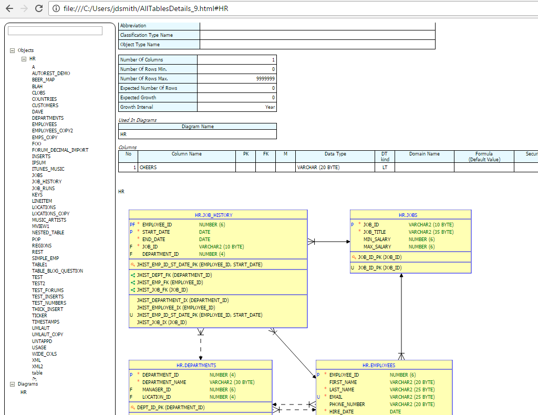Open the DEPARTMENTS table link
Screen dimensions: 538x415
tap(48, 118)
